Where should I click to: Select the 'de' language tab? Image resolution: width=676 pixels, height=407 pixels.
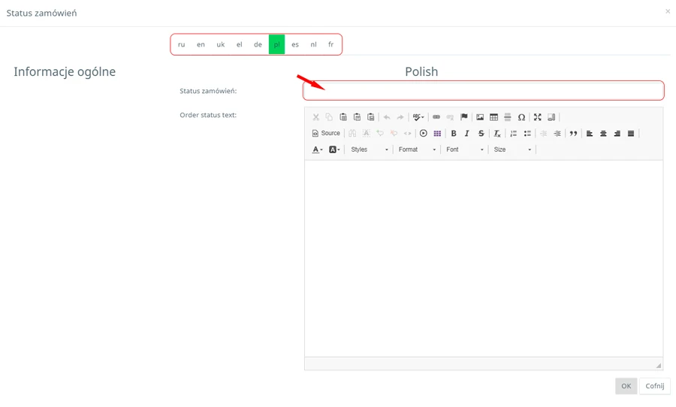point(258,44)
